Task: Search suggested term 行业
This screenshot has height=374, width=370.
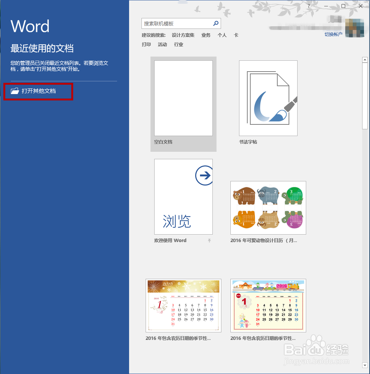Action: (178, 44)
